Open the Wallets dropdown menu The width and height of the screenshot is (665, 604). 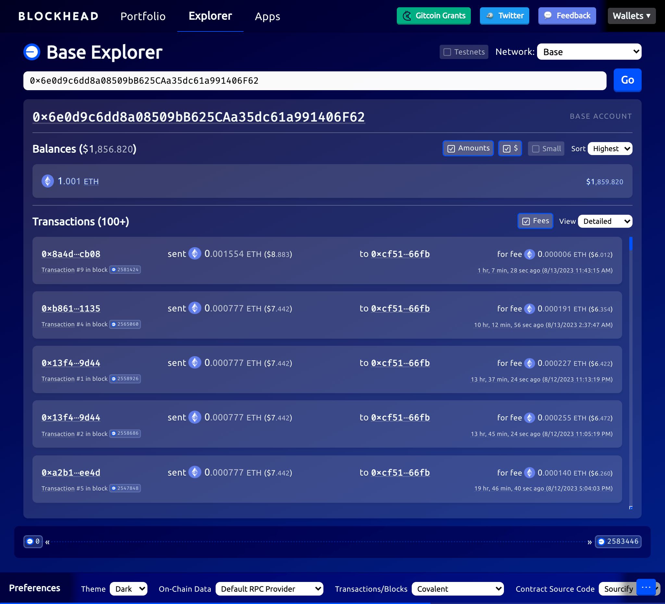[x=631, y=16]
